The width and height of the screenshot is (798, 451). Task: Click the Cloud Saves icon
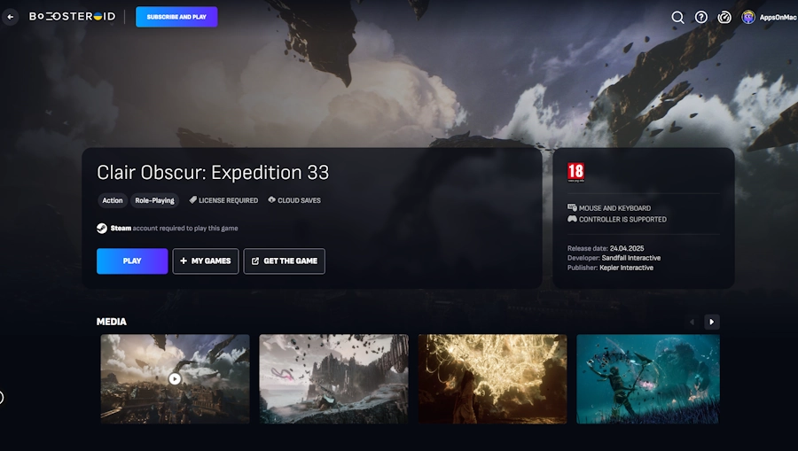point(272,200)
